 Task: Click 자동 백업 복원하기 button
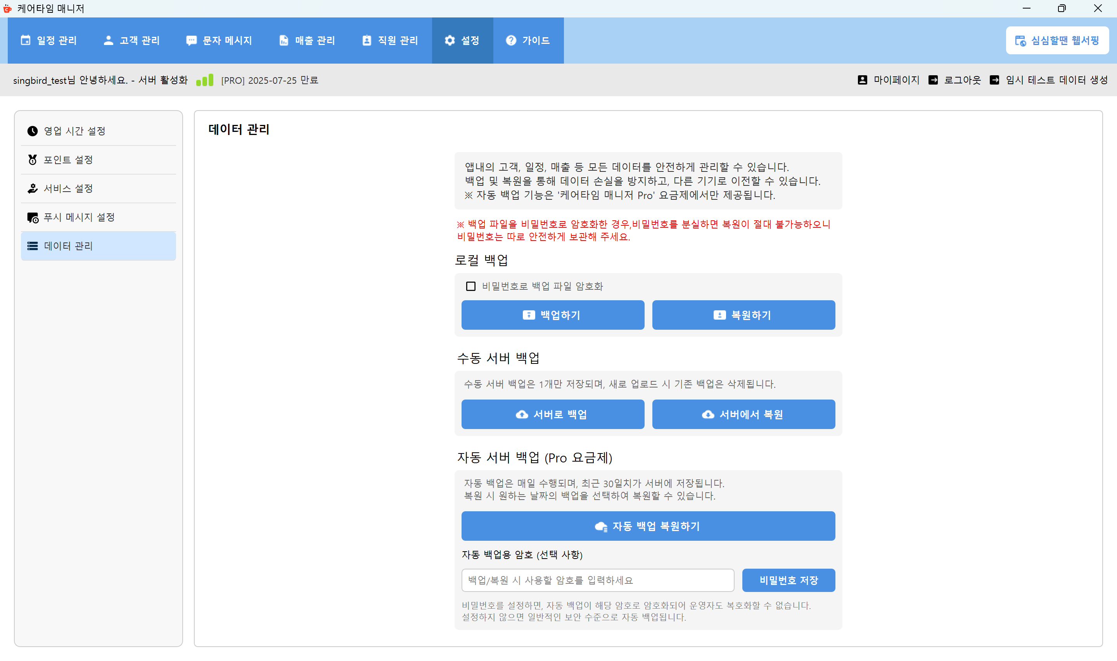pyautogui.click(x=648, y=526)
